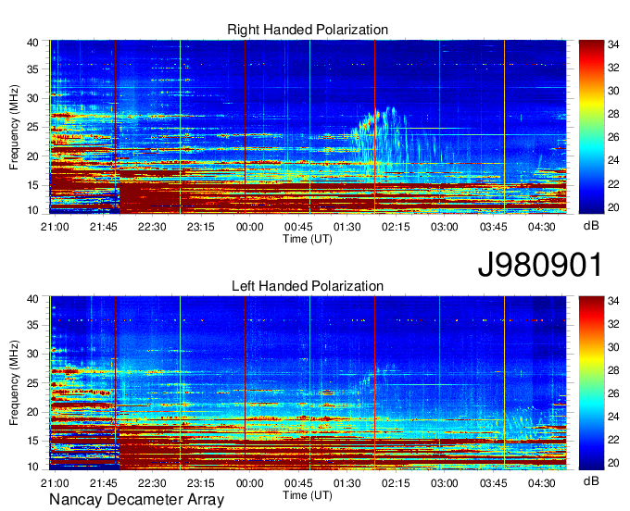Click the 01:30 time tick on right-handed plot
Image resolution: width=630 pixels, height=511 pixels.
(x=346, y=227)
